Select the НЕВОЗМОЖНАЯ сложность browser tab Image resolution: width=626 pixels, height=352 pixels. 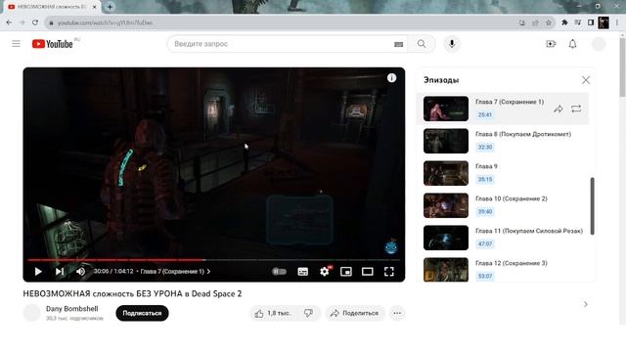[x=51, y=7]
